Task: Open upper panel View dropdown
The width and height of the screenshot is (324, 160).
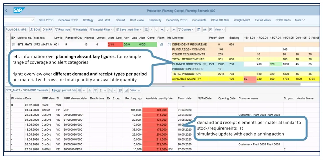Action: [219, 30]
